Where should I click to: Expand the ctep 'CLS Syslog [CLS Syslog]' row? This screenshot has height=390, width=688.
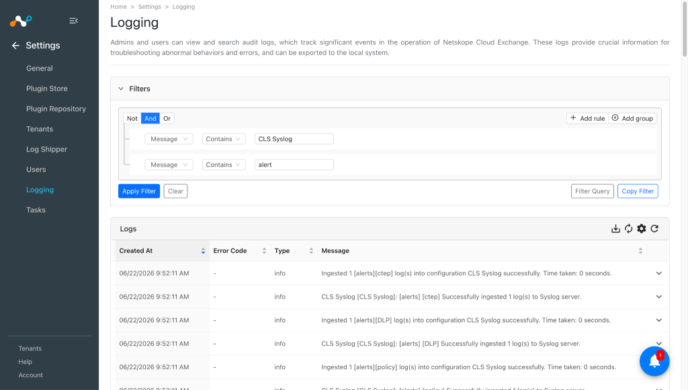pos(658,297)
